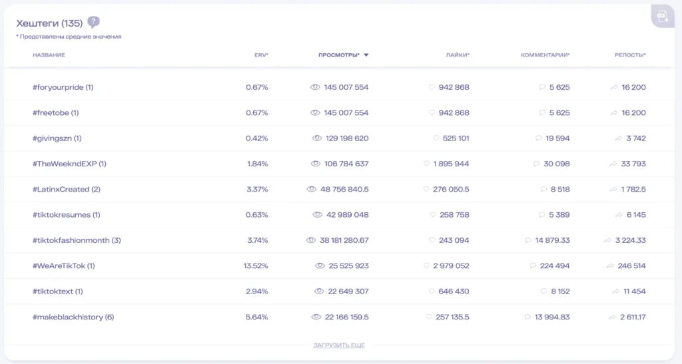The width and height of the screenshot is (682, 364).
Task: Click the comment bubble icon in the #freetobe row
Action: click(x=542, y=112)
